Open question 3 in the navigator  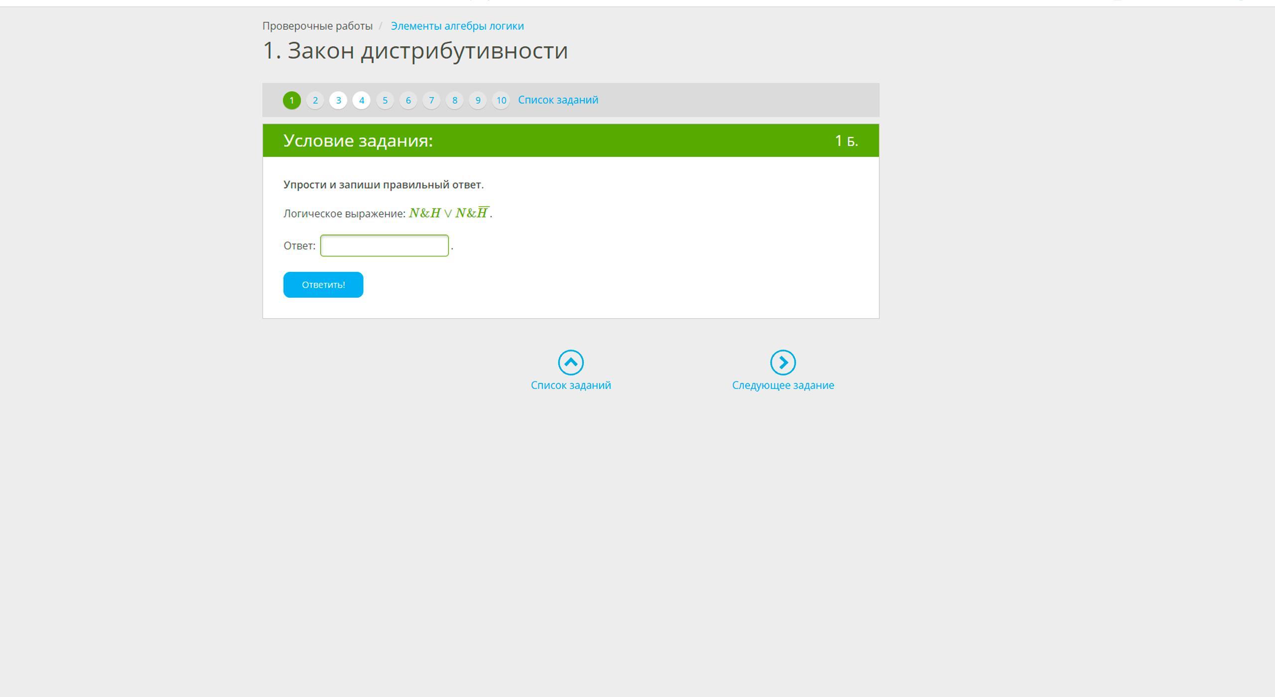(x=338, y=100)
